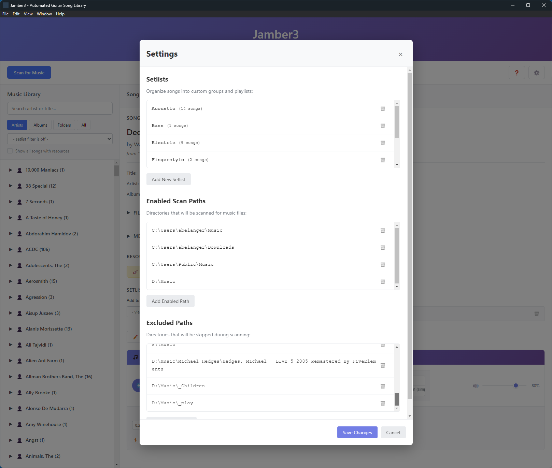
Task: Click the Settings dialog main scrollbar
Action: point(410,235)
